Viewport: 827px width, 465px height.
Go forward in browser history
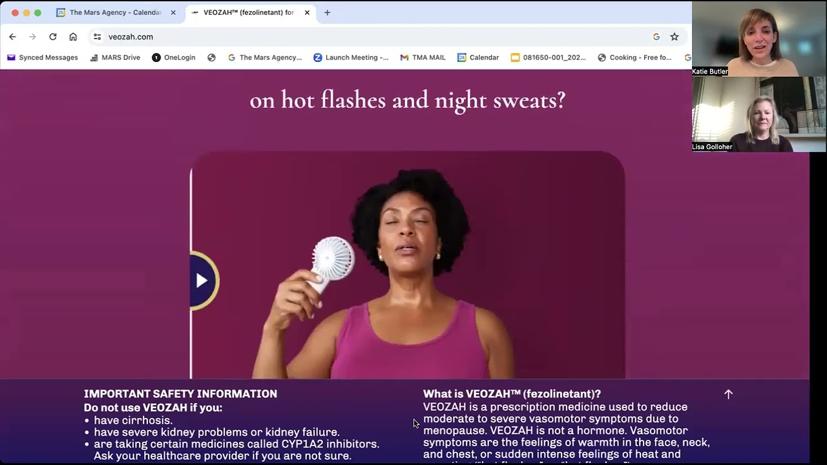(32, 37)
